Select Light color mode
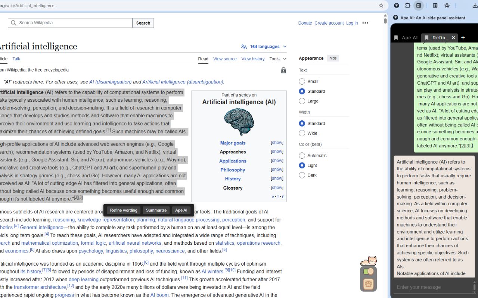Screen dimensions: 478x298 [x=302, y=165]
